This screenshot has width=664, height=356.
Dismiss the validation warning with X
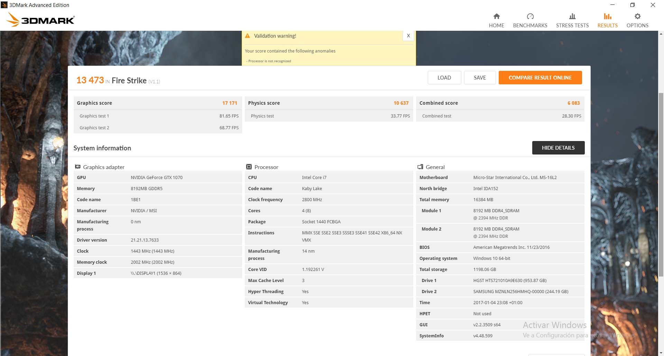408,36
